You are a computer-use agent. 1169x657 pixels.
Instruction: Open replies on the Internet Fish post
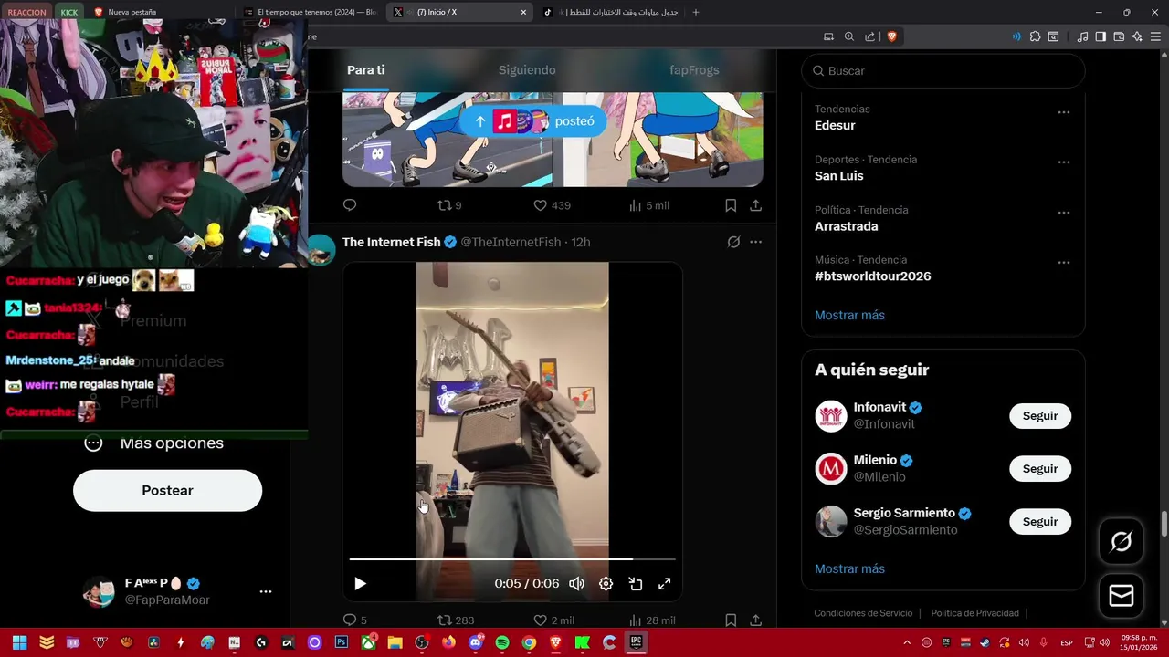point(354,620)
